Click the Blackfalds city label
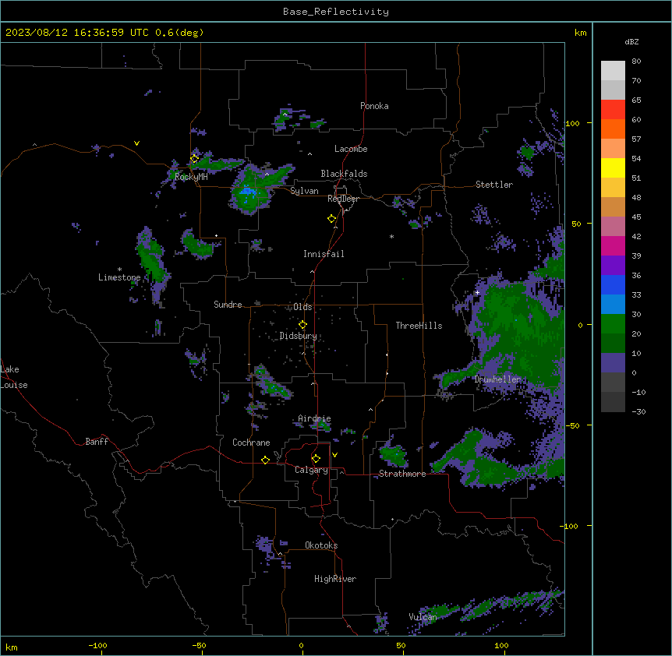 pyautogui.click(x=344, y=174)
